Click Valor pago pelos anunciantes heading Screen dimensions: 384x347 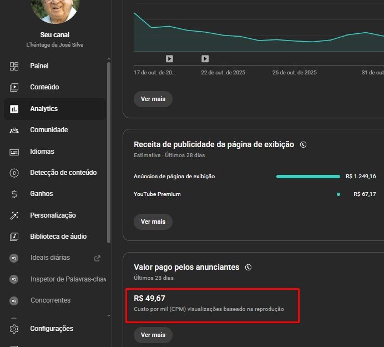(x=186, y=268)
